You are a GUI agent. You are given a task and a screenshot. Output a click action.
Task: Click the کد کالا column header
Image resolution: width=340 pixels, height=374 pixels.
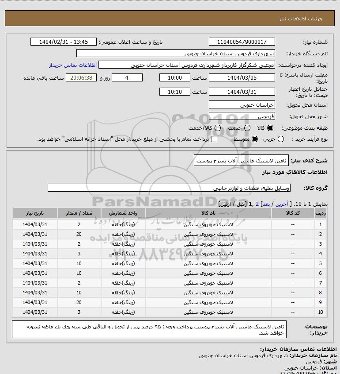(x=293, y=213)
